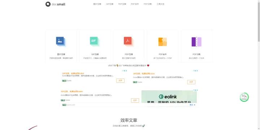
Task: Click the PDF merge card description text
Action: (x=162, y=58)
